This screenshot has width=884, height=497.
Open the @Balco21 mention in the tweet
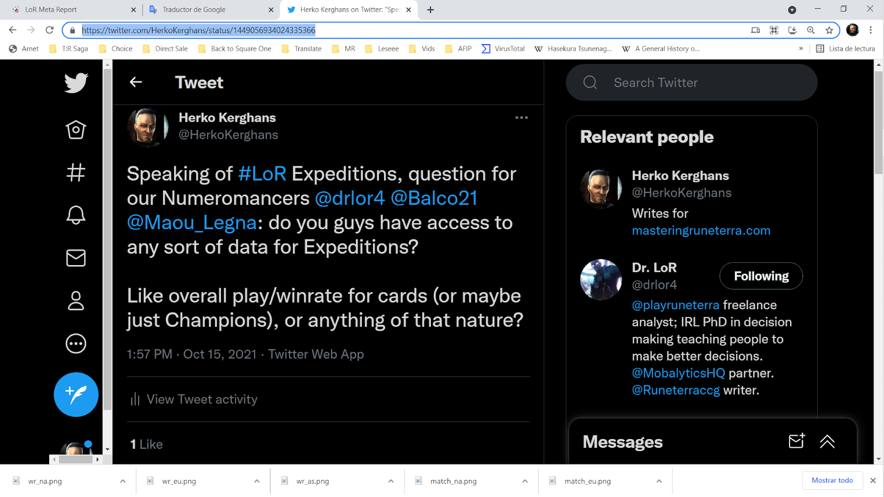(x=434, y=198)
